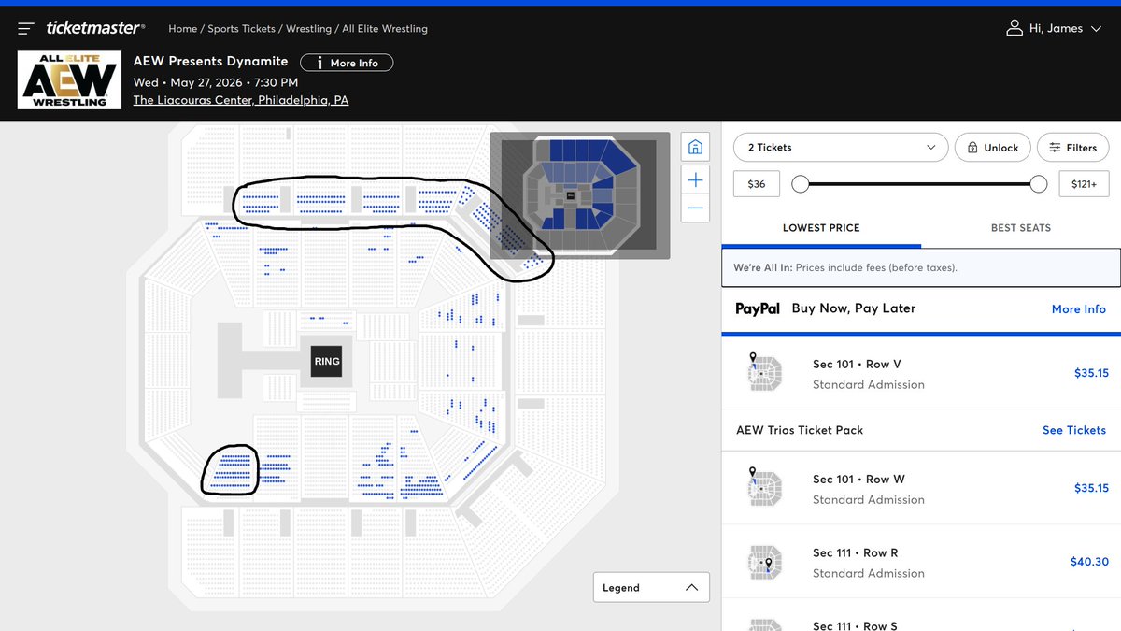Click the $36 minimum price field
1121x631 pixels.
[x=757, y=184]
